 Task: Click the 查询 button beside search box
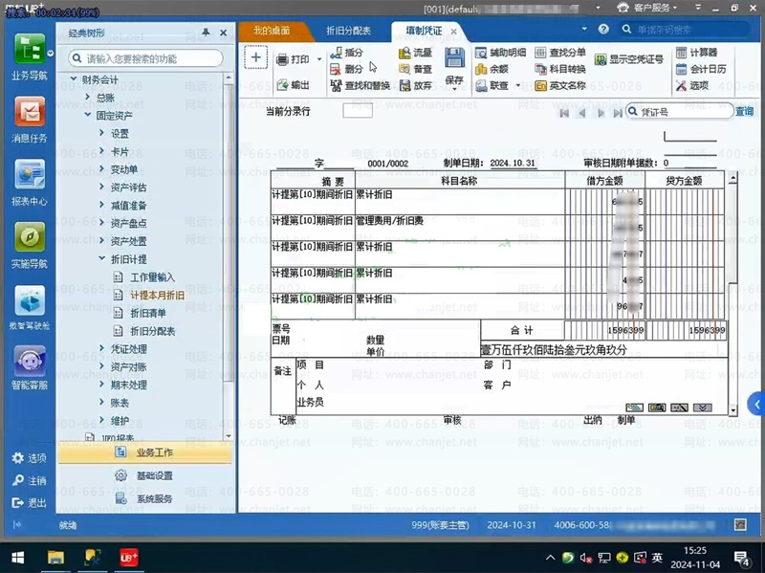click(744, 112)
